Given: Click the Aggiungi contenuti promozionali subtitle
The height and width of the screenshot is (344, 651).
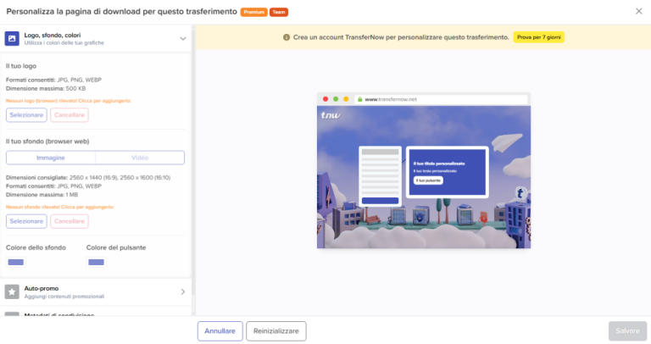Looking at the screenshot, I should (x=64, y=297).
